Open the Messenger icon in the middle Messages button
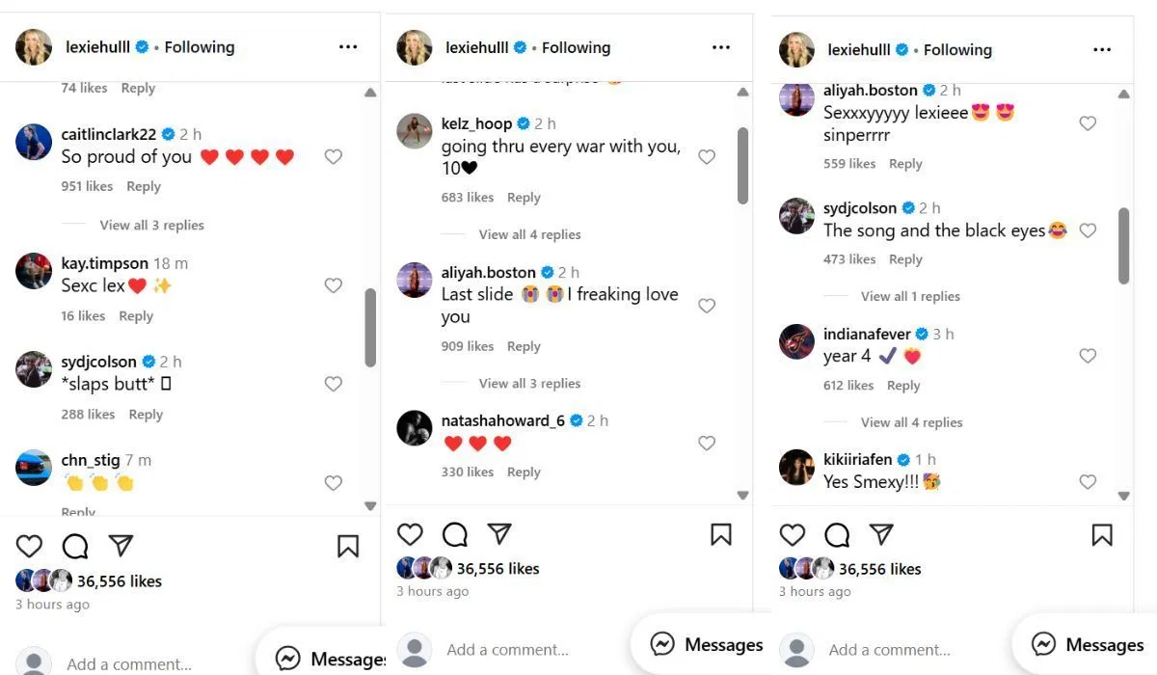1157x675 pixels. coord(662,644)
